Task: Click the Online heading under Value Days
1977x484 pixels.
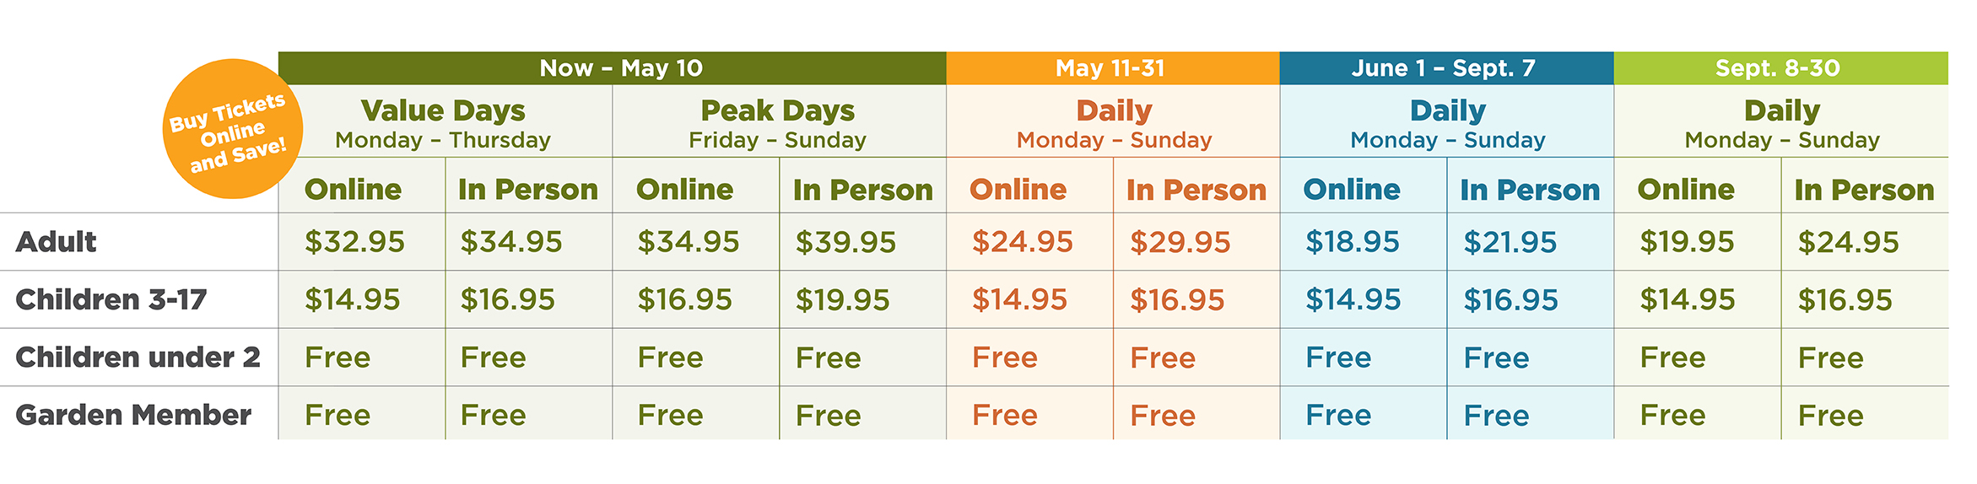Action: coord(353,190)
